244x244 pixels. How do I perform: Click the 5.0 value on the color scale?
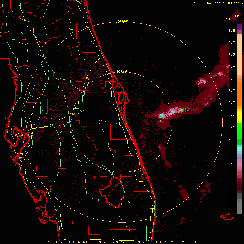coord(232,103)
